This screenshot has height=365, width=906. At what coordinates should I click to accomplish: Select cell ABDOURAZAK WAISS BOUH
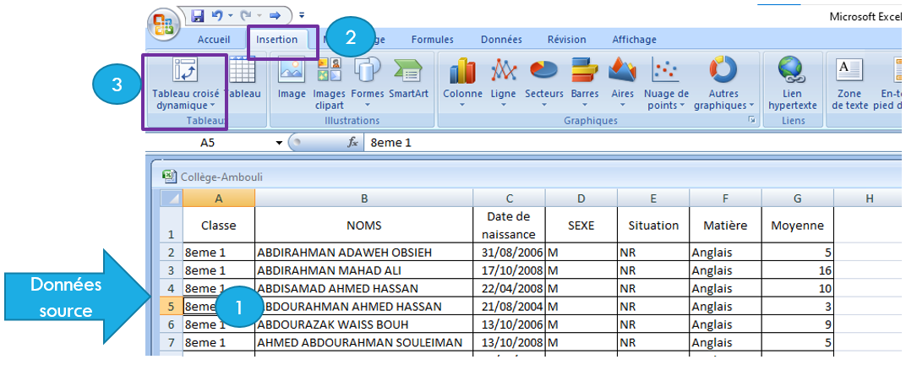364,324
